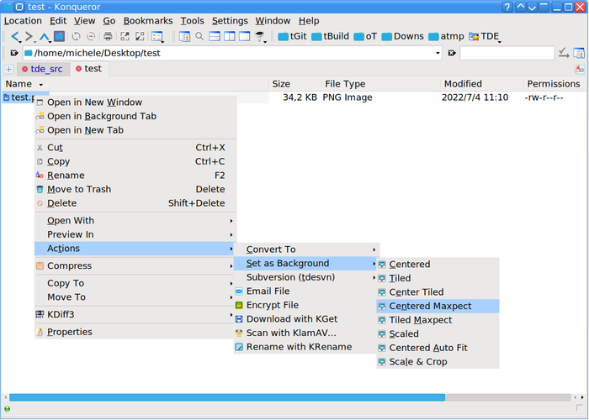The width and height of the screenshot is (589, 420).
Task: Open the Location menu
Action: pos(23,21)
